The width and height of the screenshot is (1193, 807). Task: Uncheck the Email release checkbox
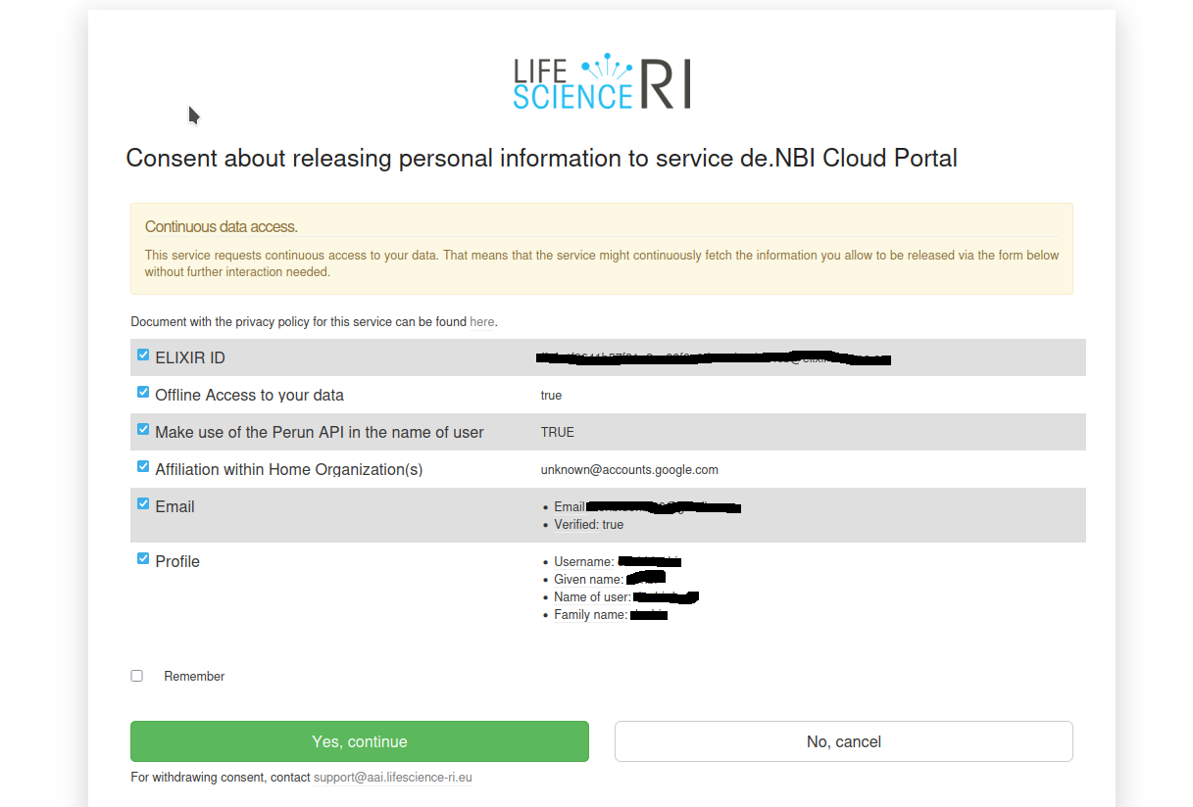pyautogui.click(x=143, y=503)
